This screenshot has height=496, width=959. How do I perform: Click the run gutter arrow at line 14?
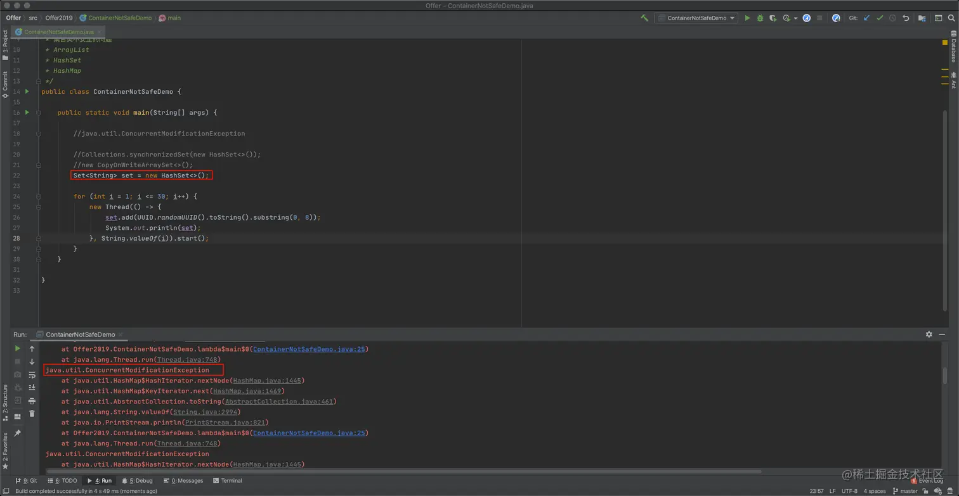coord(27,92)
